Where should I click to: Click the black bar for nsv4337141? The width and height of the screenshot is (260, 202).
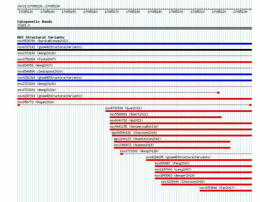point(134,50)
